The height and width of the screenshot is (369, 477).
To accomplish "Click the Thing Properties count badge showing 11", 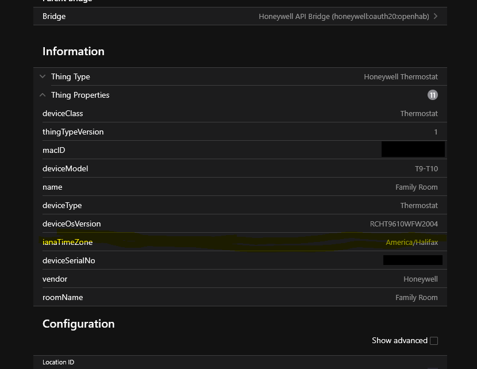I will coord(432,94).
